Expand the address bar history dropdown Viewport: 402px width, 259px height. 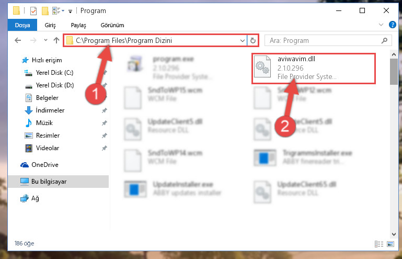point(242,41)
